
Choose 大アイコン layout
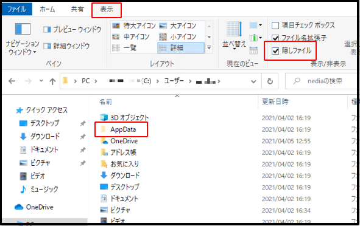point(177,26)
